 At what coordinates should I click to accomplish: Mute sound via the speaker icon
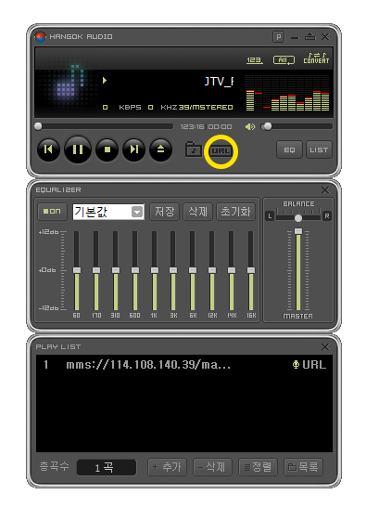[250, 126]
